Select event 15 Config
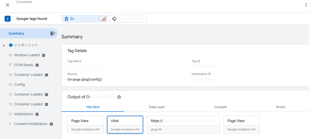Viewport: 309px width, 139px height. (x=19, y=85)
